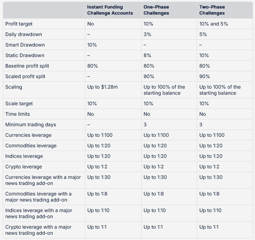Click the "3%" daily drawdown value

click(148, 34)
